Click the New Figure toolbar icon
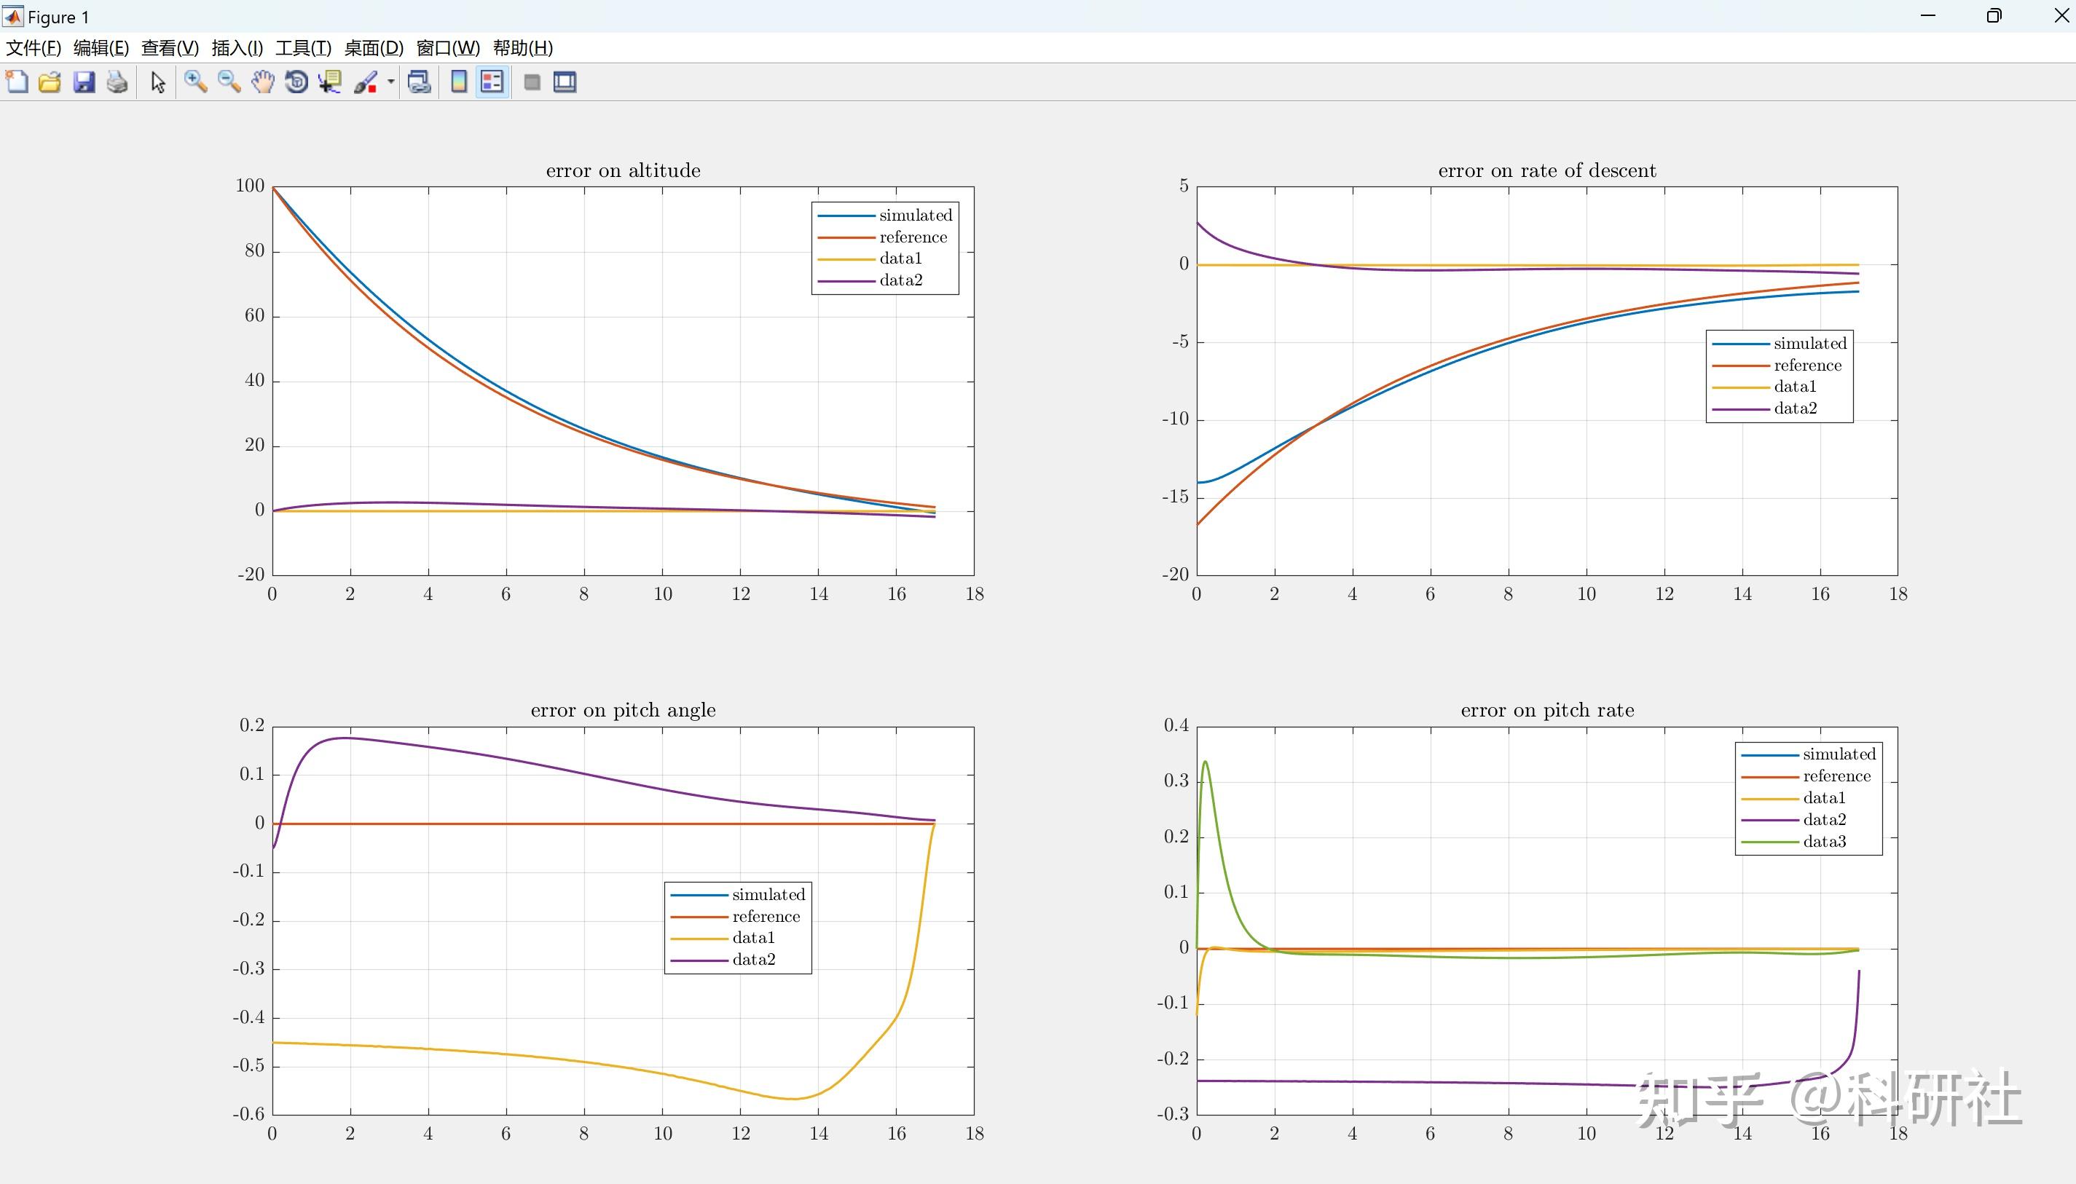The width and height of the screenshot is (2076, 1184). tap(17, 82)
